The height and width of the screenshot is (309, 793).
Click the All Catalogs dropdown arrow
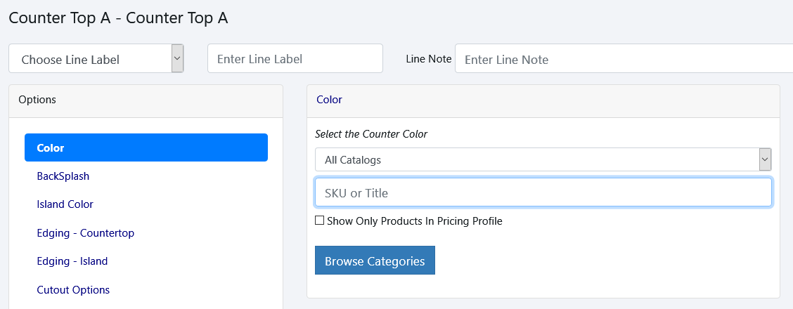pos(765,159)
